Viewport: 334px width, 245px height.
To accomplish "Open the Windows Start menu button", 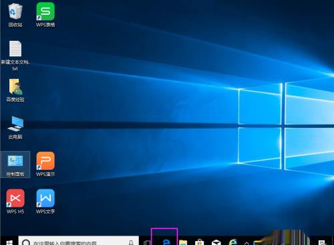I will 9,242.
